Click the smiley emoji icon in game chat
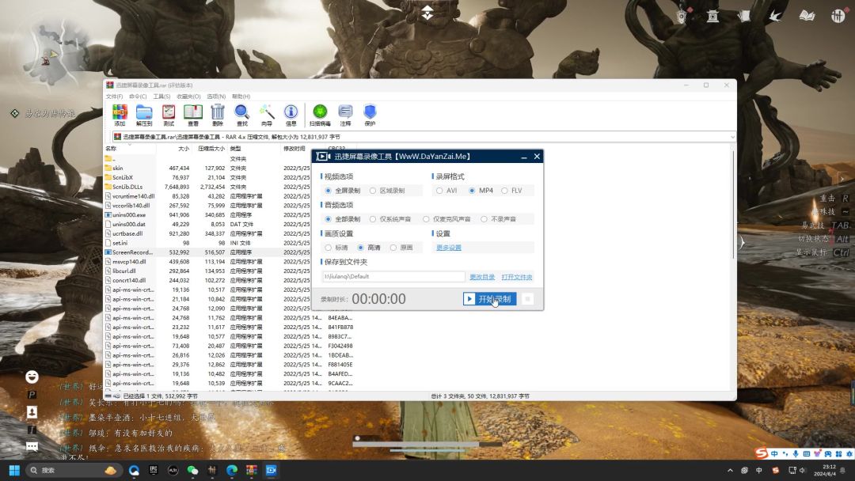The height and width of the screenshot is (481, 855). pos(32,377)
